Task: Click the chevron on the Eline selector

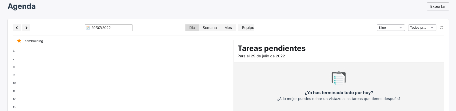Action: 401,28
